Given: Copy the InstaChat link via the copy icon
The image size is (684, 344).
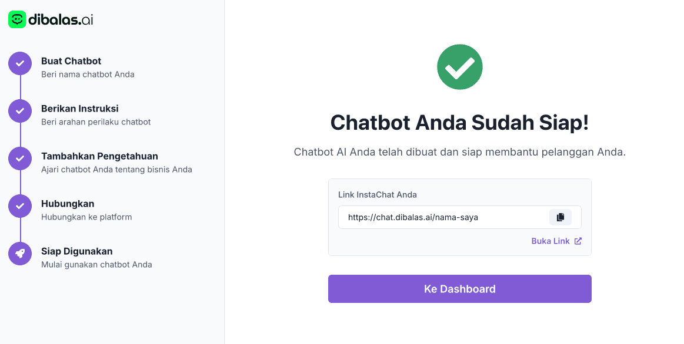Looking at the screenshot, I should point(560,217).
